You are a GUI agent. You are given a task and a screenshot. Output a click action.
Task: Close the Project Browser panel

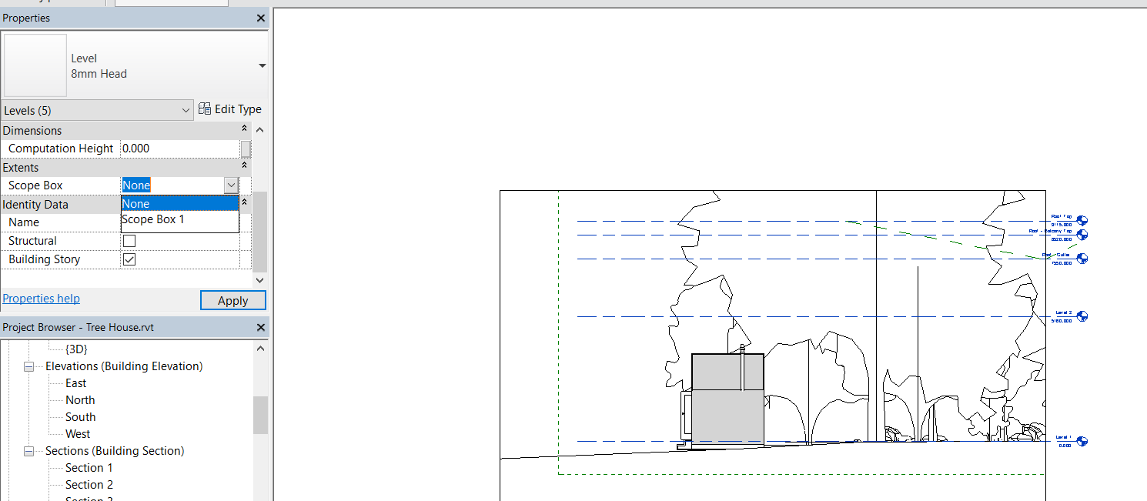click(261, 328)
